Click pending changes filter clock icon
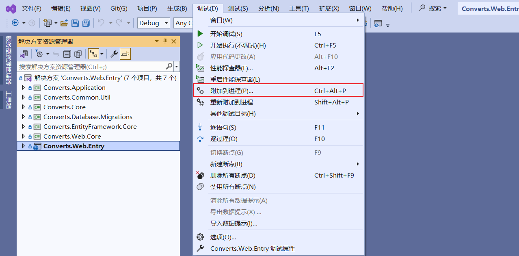Screen dimensions: 519x256 pos(39,54)
